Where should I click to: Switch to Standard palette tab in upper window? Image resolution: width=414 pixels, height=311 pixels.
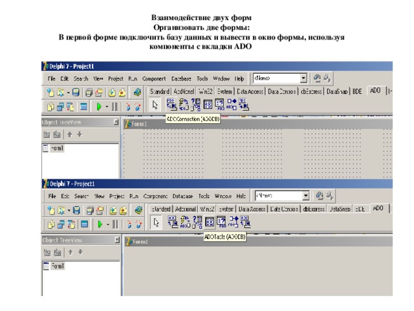tap(160, 91)
